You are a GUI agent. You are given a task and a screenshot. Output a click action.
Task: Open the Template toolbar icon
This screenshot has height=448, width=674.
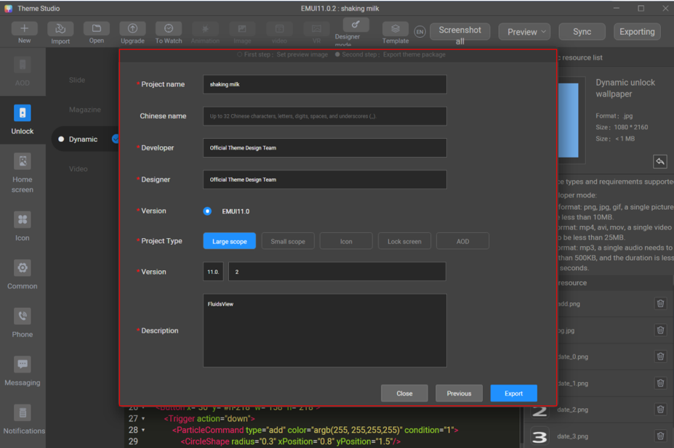pos(395,29)
